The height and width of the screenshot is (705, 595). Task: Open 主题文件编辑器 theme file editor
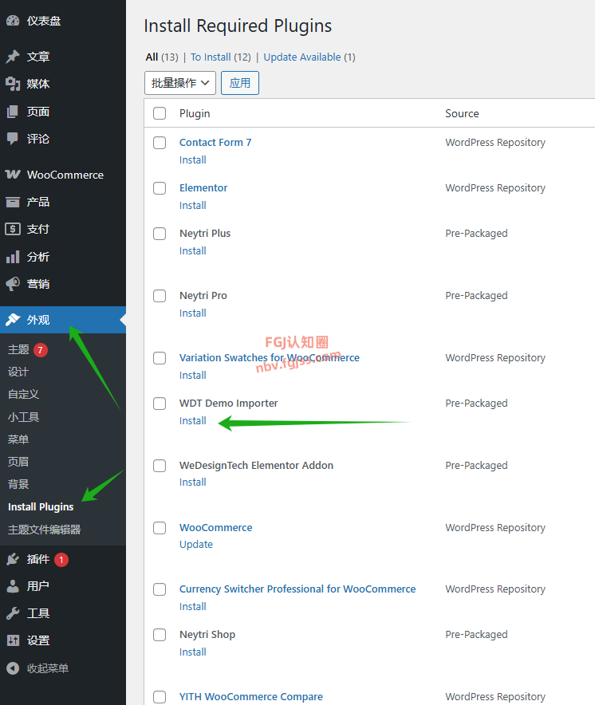(44, 530)
